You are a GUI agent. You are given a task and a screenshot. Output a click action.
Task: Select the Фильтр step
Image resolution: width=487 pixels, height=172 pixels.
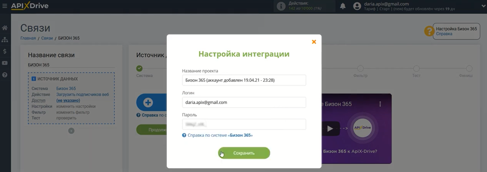tap(360, 68)
